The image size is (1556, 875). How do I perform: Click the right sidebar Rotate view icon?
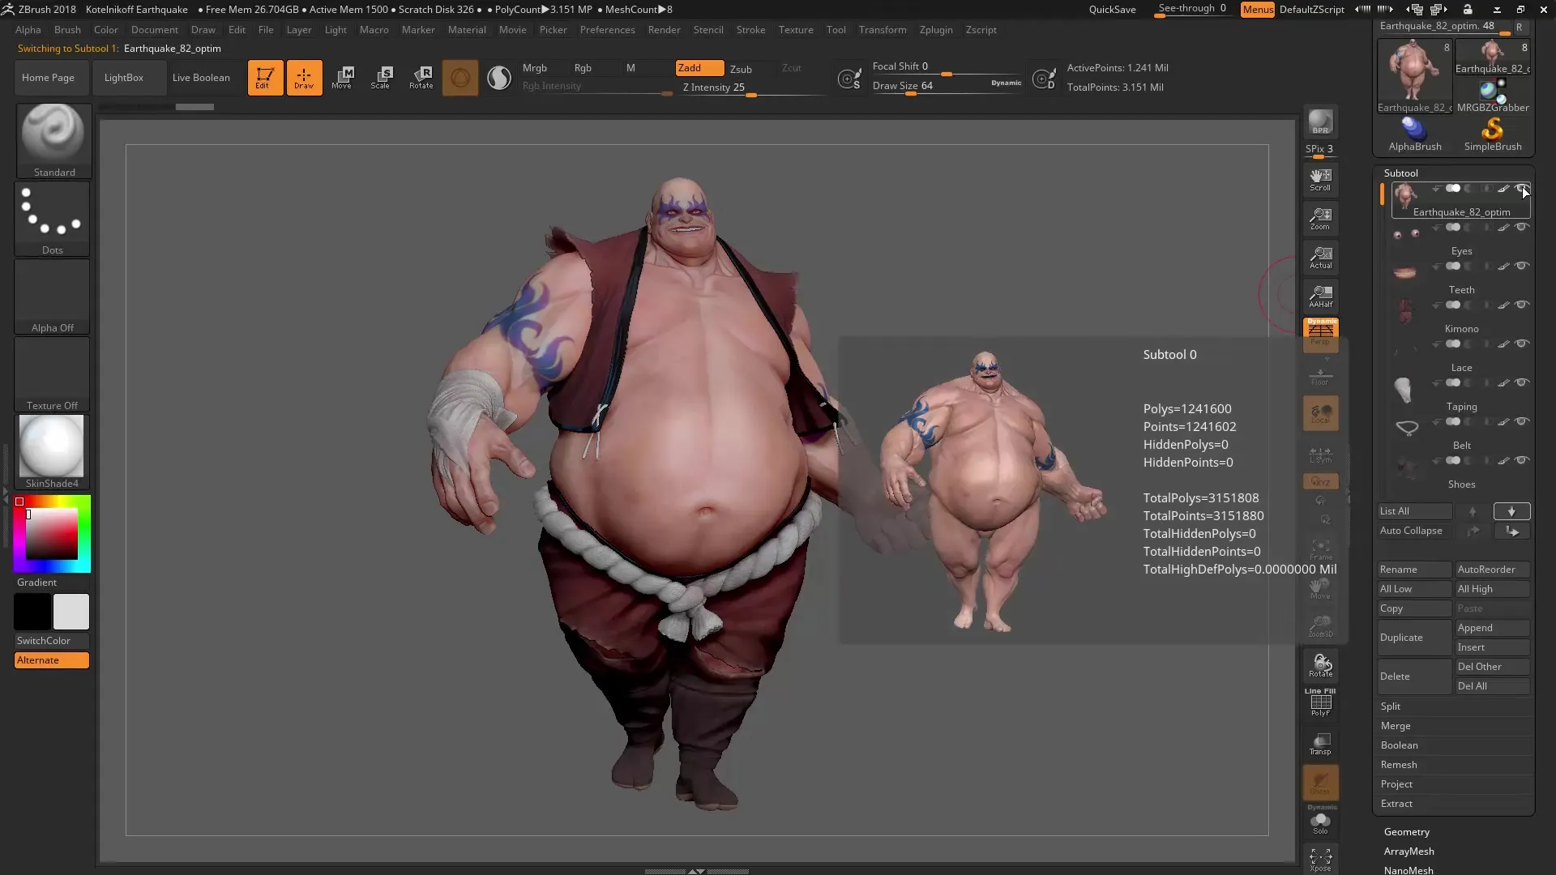(1320, 665)
